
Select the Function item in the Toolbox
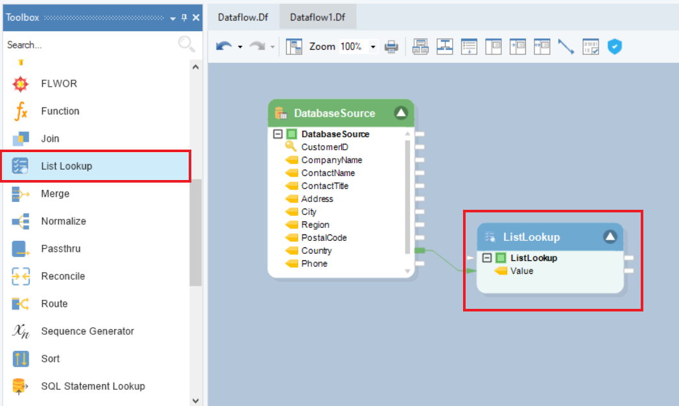(x=60, y=111)
